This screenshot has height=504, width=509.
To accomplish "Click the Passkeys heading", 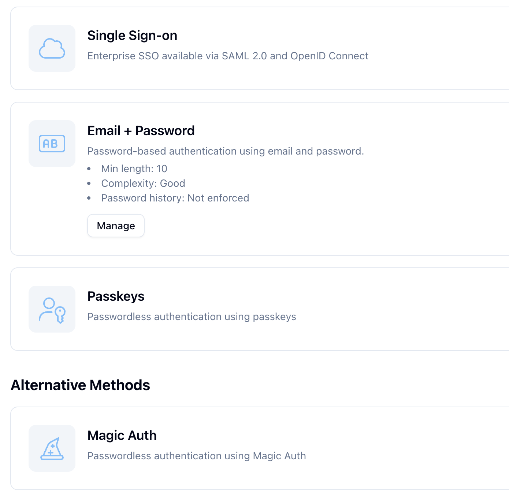I will 116,297.
